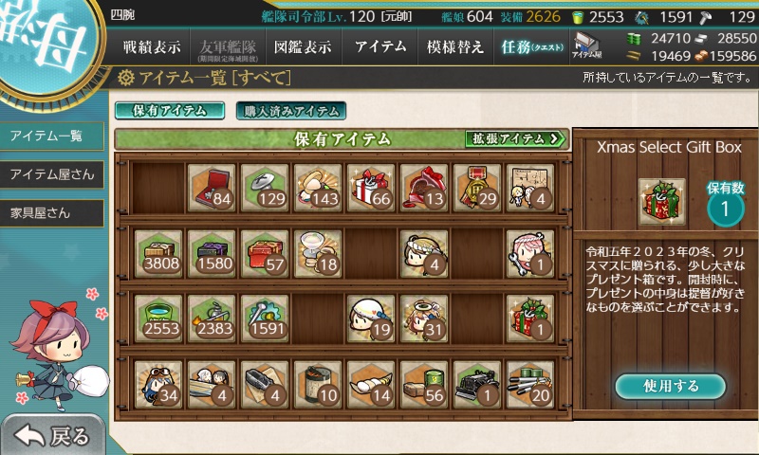Open the 模様替え menu

[x=455, y=46]
